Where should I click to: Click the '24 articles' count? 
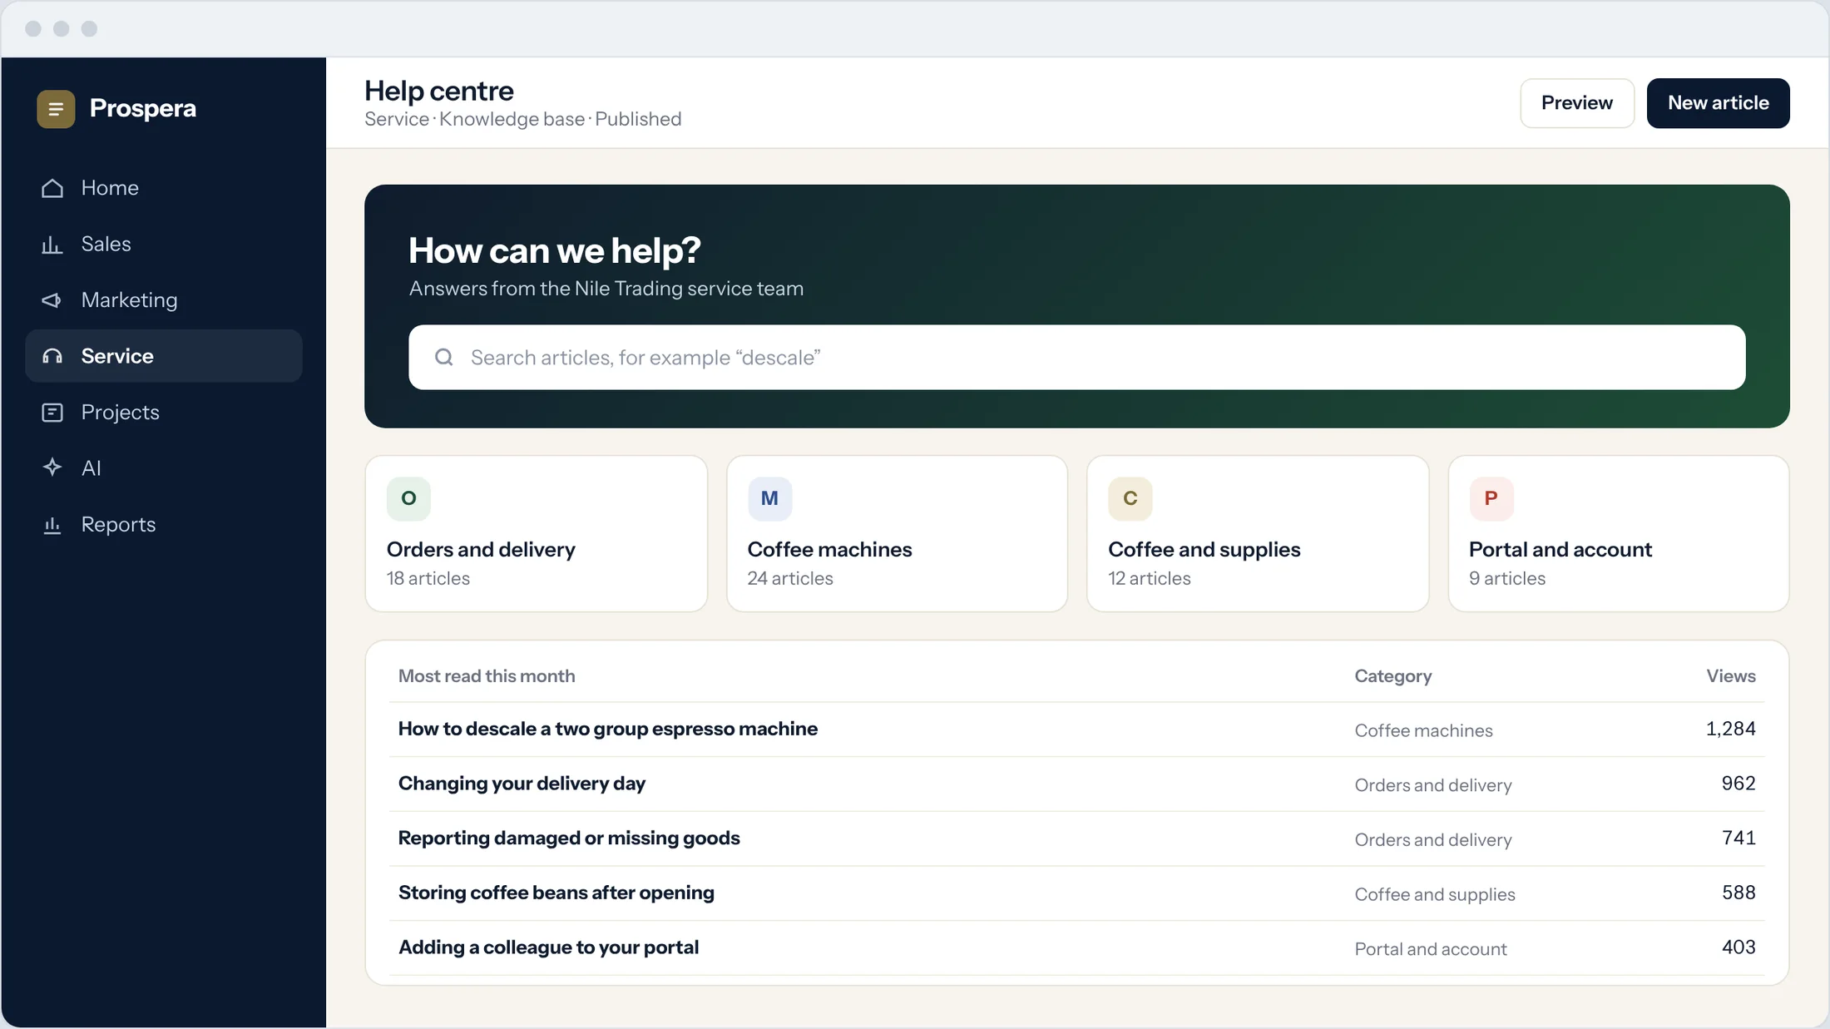pyautogui.click(x=790, y=579)
